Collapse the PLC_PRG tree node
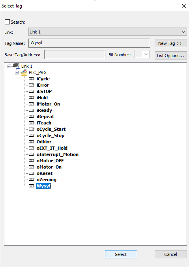Image resolution: width=189 pixels, height=267 pixels. pyautogui.click(x=17, y=73)
